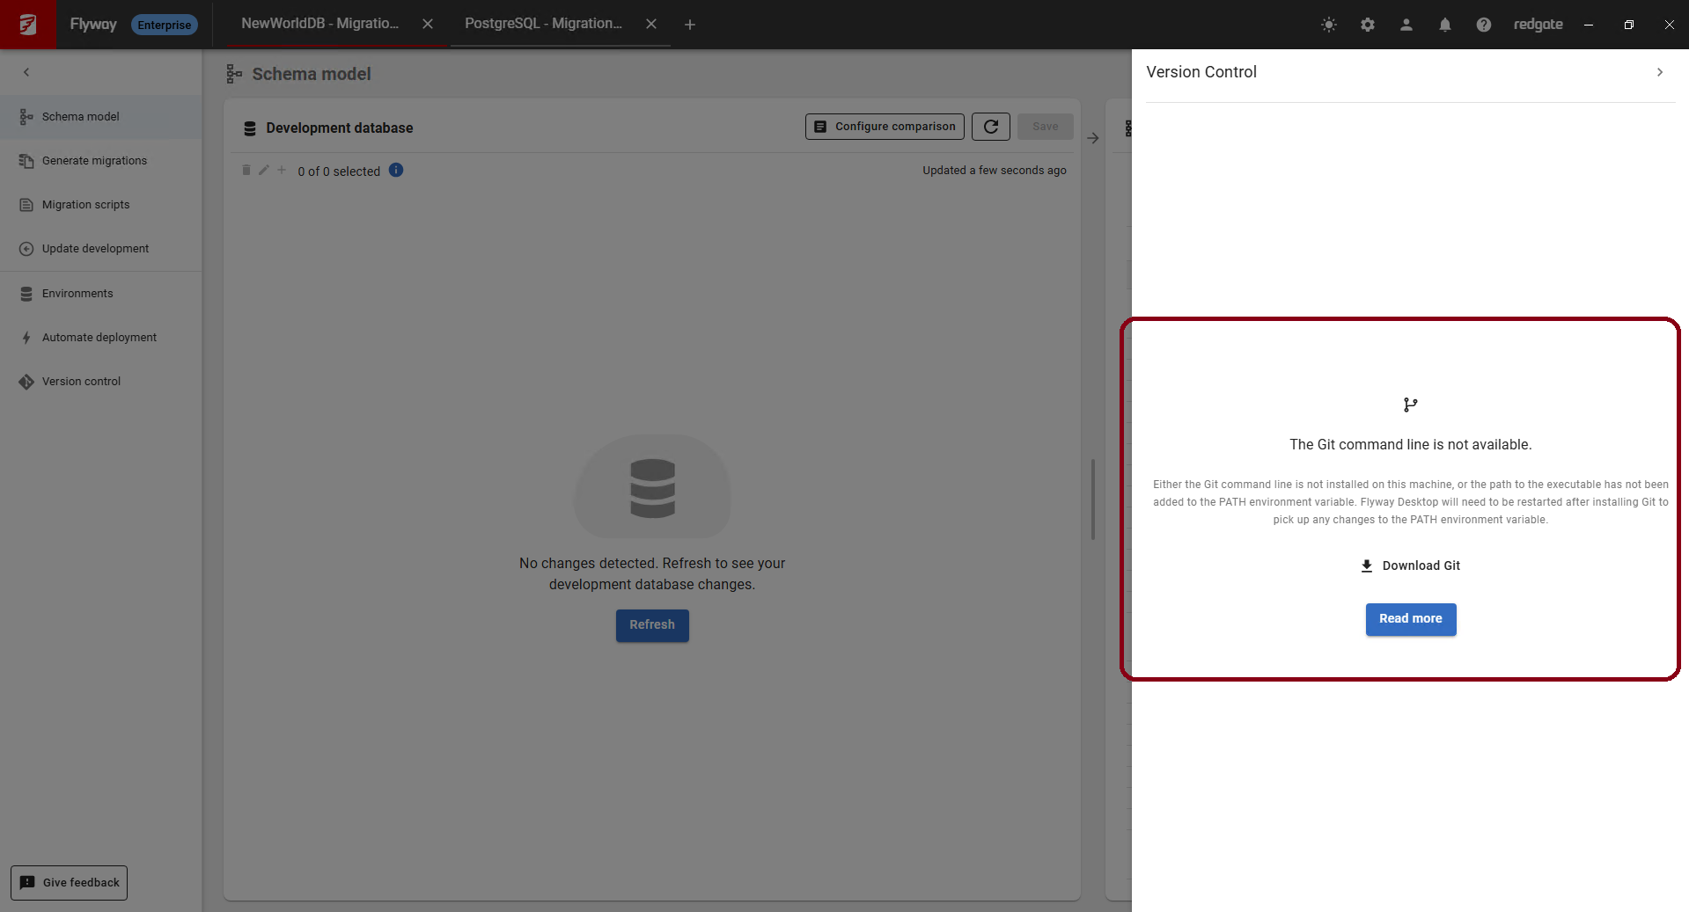
Task: Open Version control in sidebar
Action: click(101, 382)
